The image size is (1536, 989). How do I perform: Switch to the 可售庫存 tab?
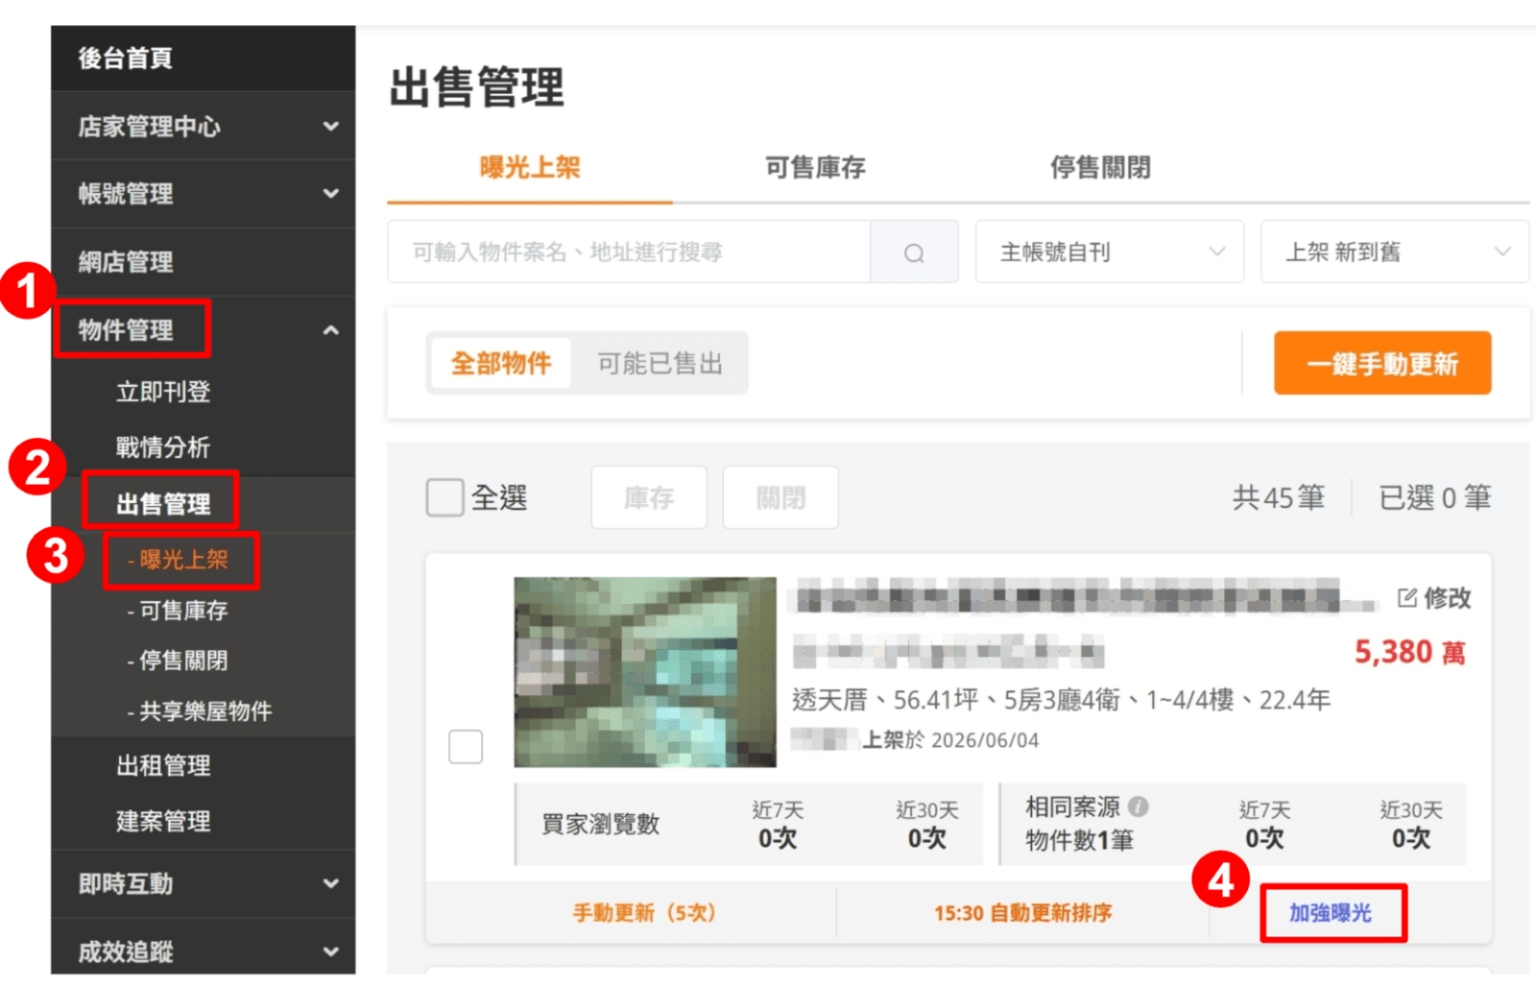coord(815,168)
